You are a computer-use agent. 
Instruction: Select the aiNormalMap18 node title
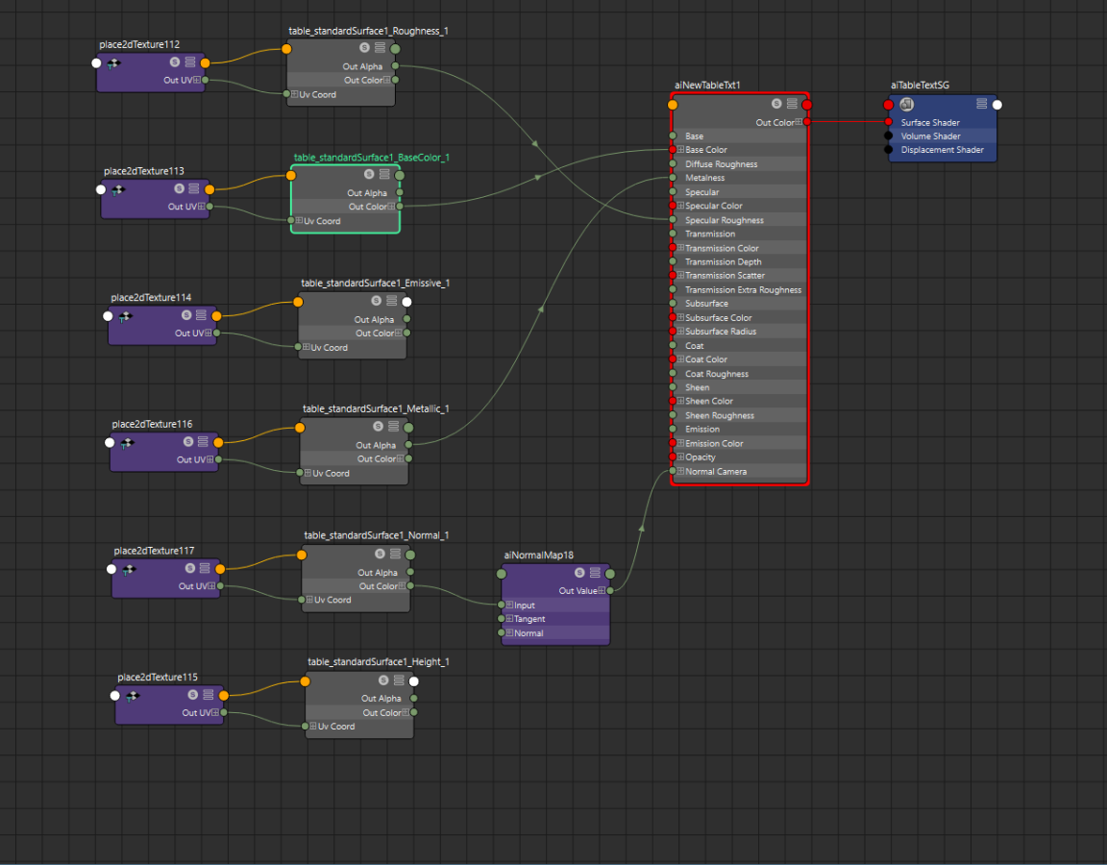pyautogui.click(x=539, y=555)
